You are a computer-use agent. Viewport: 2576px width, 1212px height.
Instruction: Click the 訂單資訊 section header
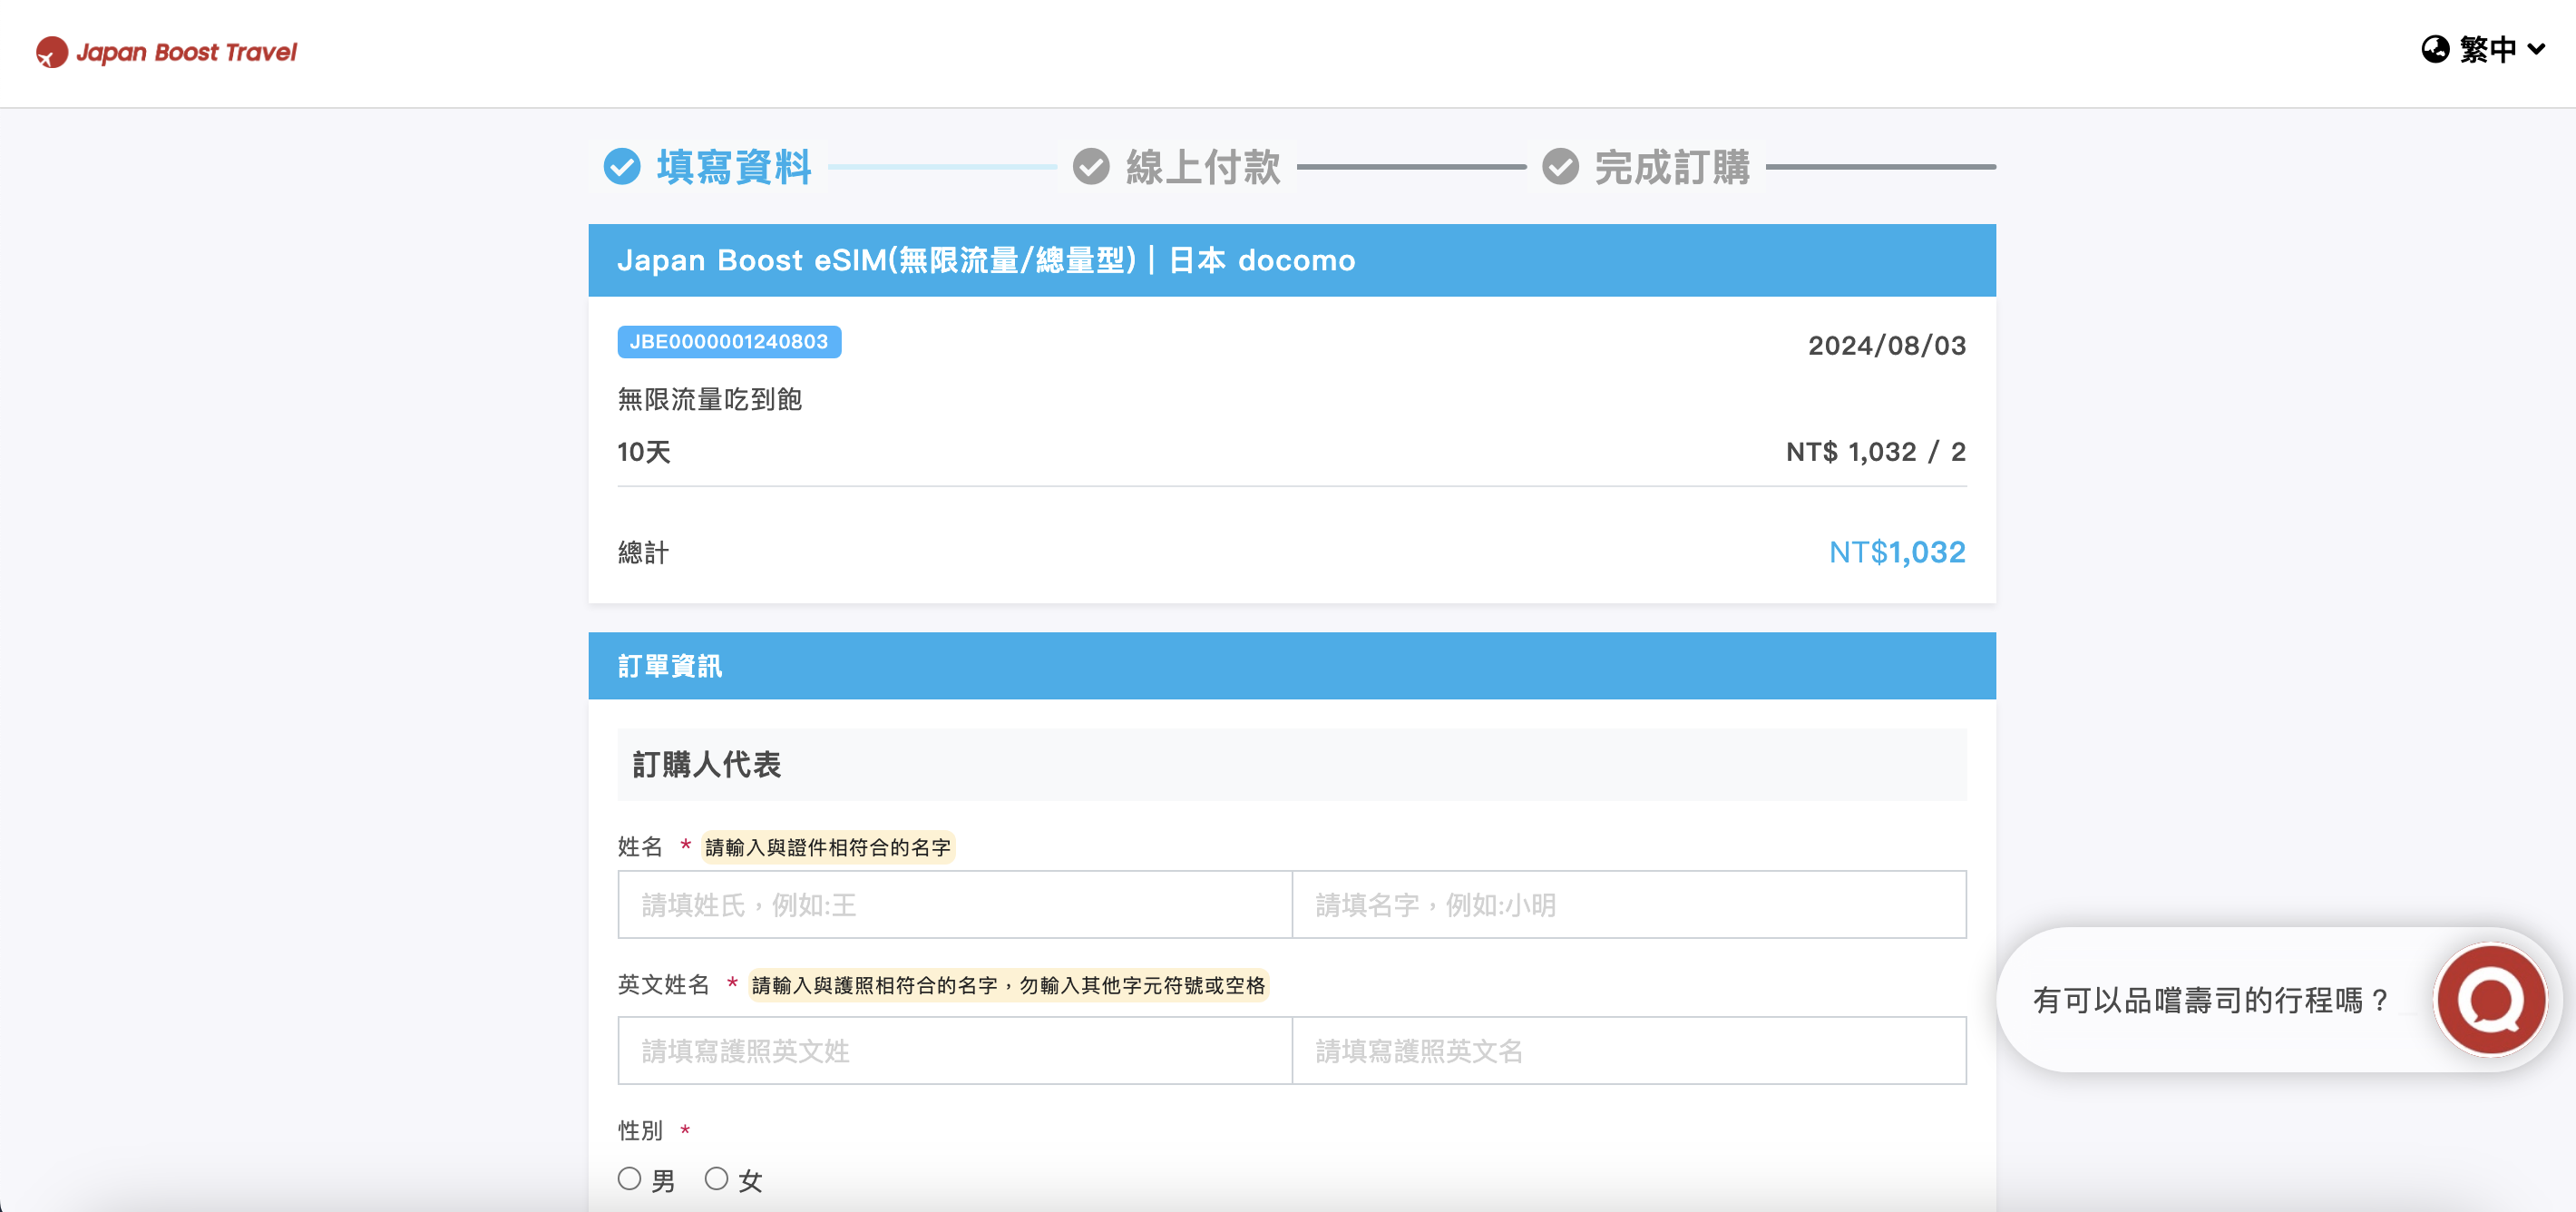pos(1292,666)
